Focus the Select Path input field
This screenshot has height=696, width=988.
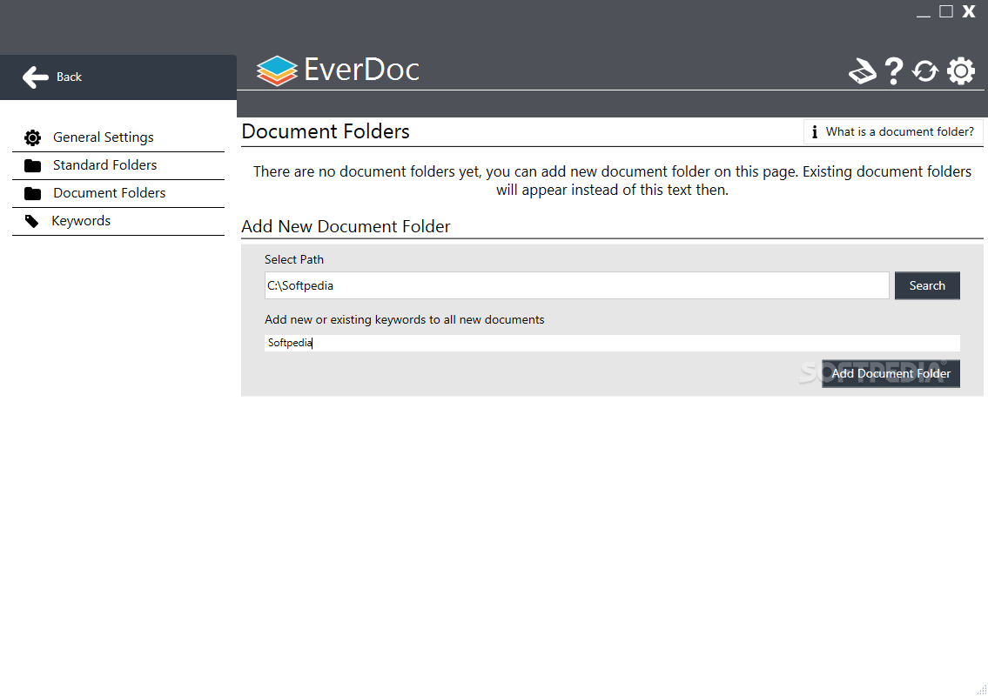[x=576, y=286]
